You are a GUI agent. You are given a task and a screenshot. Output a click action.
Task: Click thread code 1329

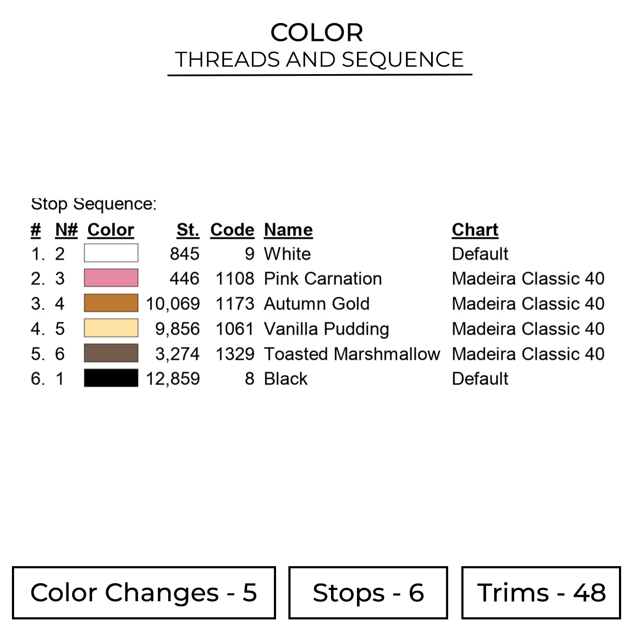[235, 354]
